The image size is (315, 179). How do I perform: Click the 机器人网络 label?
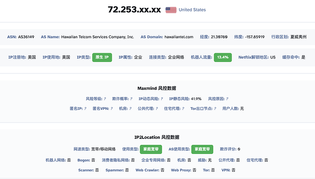(x=56, y=160)
